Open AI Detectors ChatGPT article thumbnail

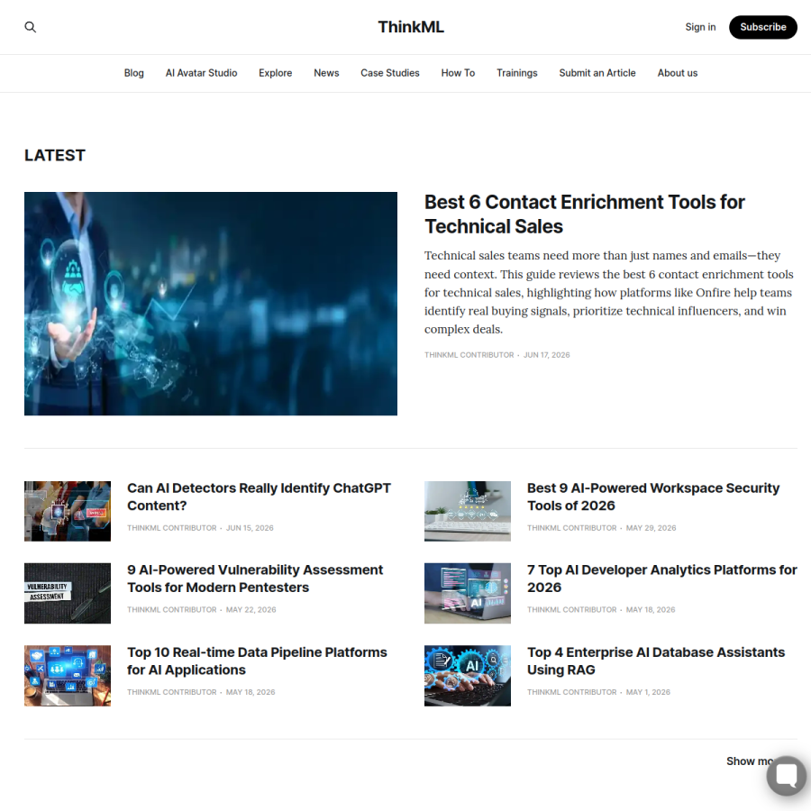[68, 511]
